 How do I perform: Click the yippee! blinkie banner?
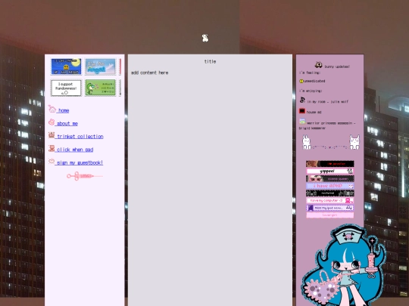click(x=330, y=172)
